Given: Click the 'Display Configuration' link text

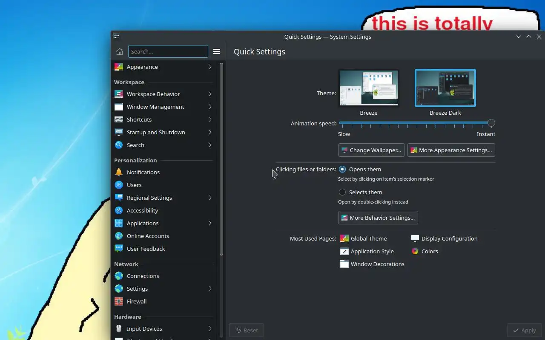Looking at the screenshot, I should [450, 238].
